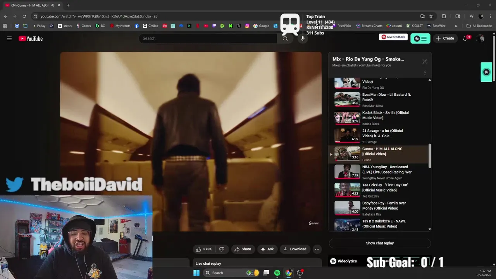Click the YouTube search magnifier button
This screenshot has width=496, height=279.
tap(285, 38)
